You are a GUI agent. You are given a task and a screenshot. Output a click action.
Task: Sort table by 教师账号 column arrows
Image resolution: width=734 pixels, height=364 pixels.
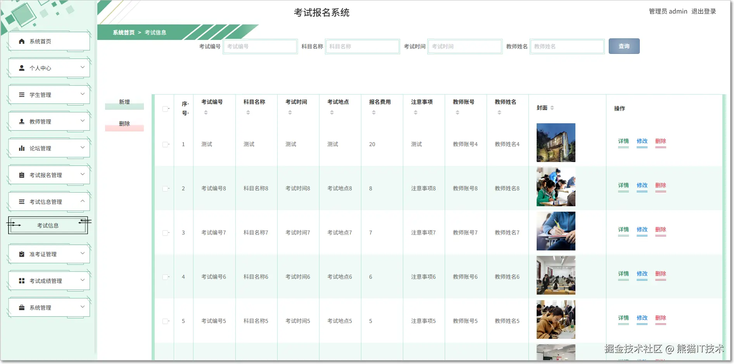click(x=458, y=112)
